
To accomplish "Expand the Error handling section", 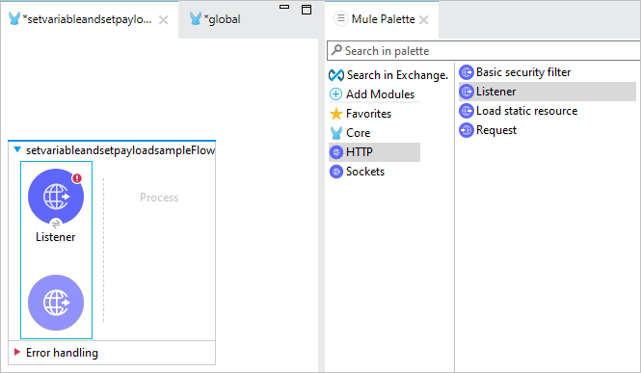I will point(17,352).
